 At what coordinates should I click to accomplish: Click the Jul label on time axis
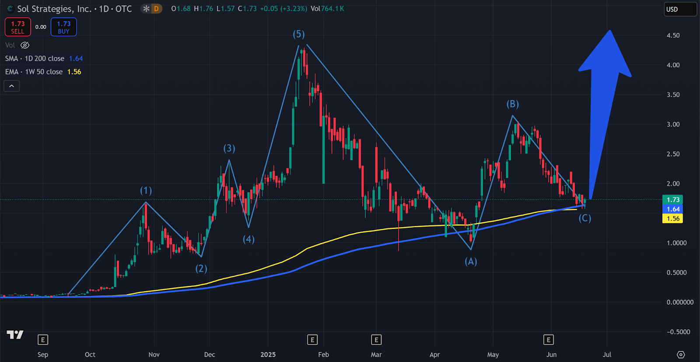[x=607, y=355]
